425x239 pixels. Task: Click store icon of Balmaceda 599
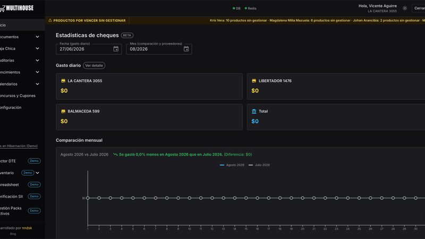[x=63, y=112]
